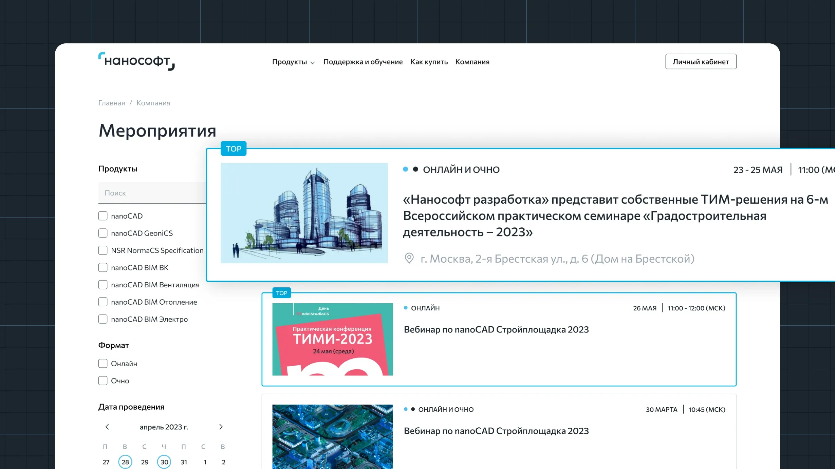Click Москва, 2-я Брестская address text
This screenshot has height=469, width=835.
click(557, 259)
